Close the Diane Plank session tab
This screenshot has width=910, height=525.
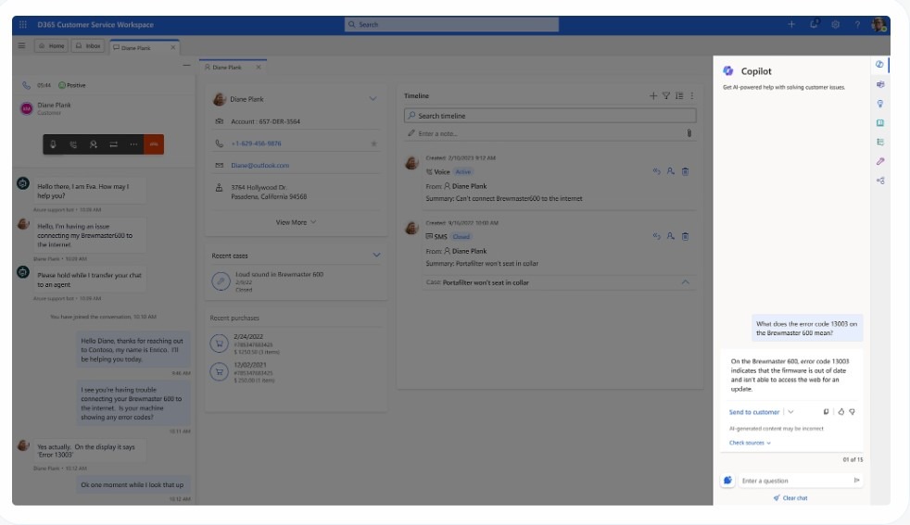[x=173, y=47]
